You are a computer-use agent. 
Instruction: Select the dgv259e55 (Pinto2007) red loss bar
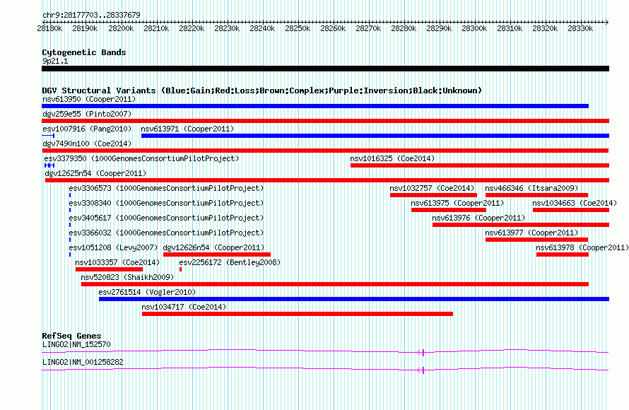[325, 121]
